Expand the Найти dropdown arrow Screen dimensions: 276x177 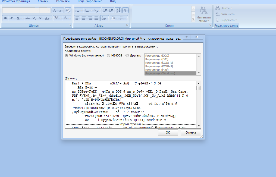click(x=231, y=8)
